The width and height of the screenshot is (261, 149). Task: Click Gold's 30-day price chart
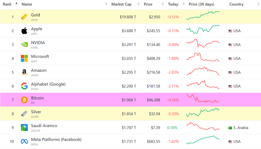pyautogui.click(x=203, y=15)
